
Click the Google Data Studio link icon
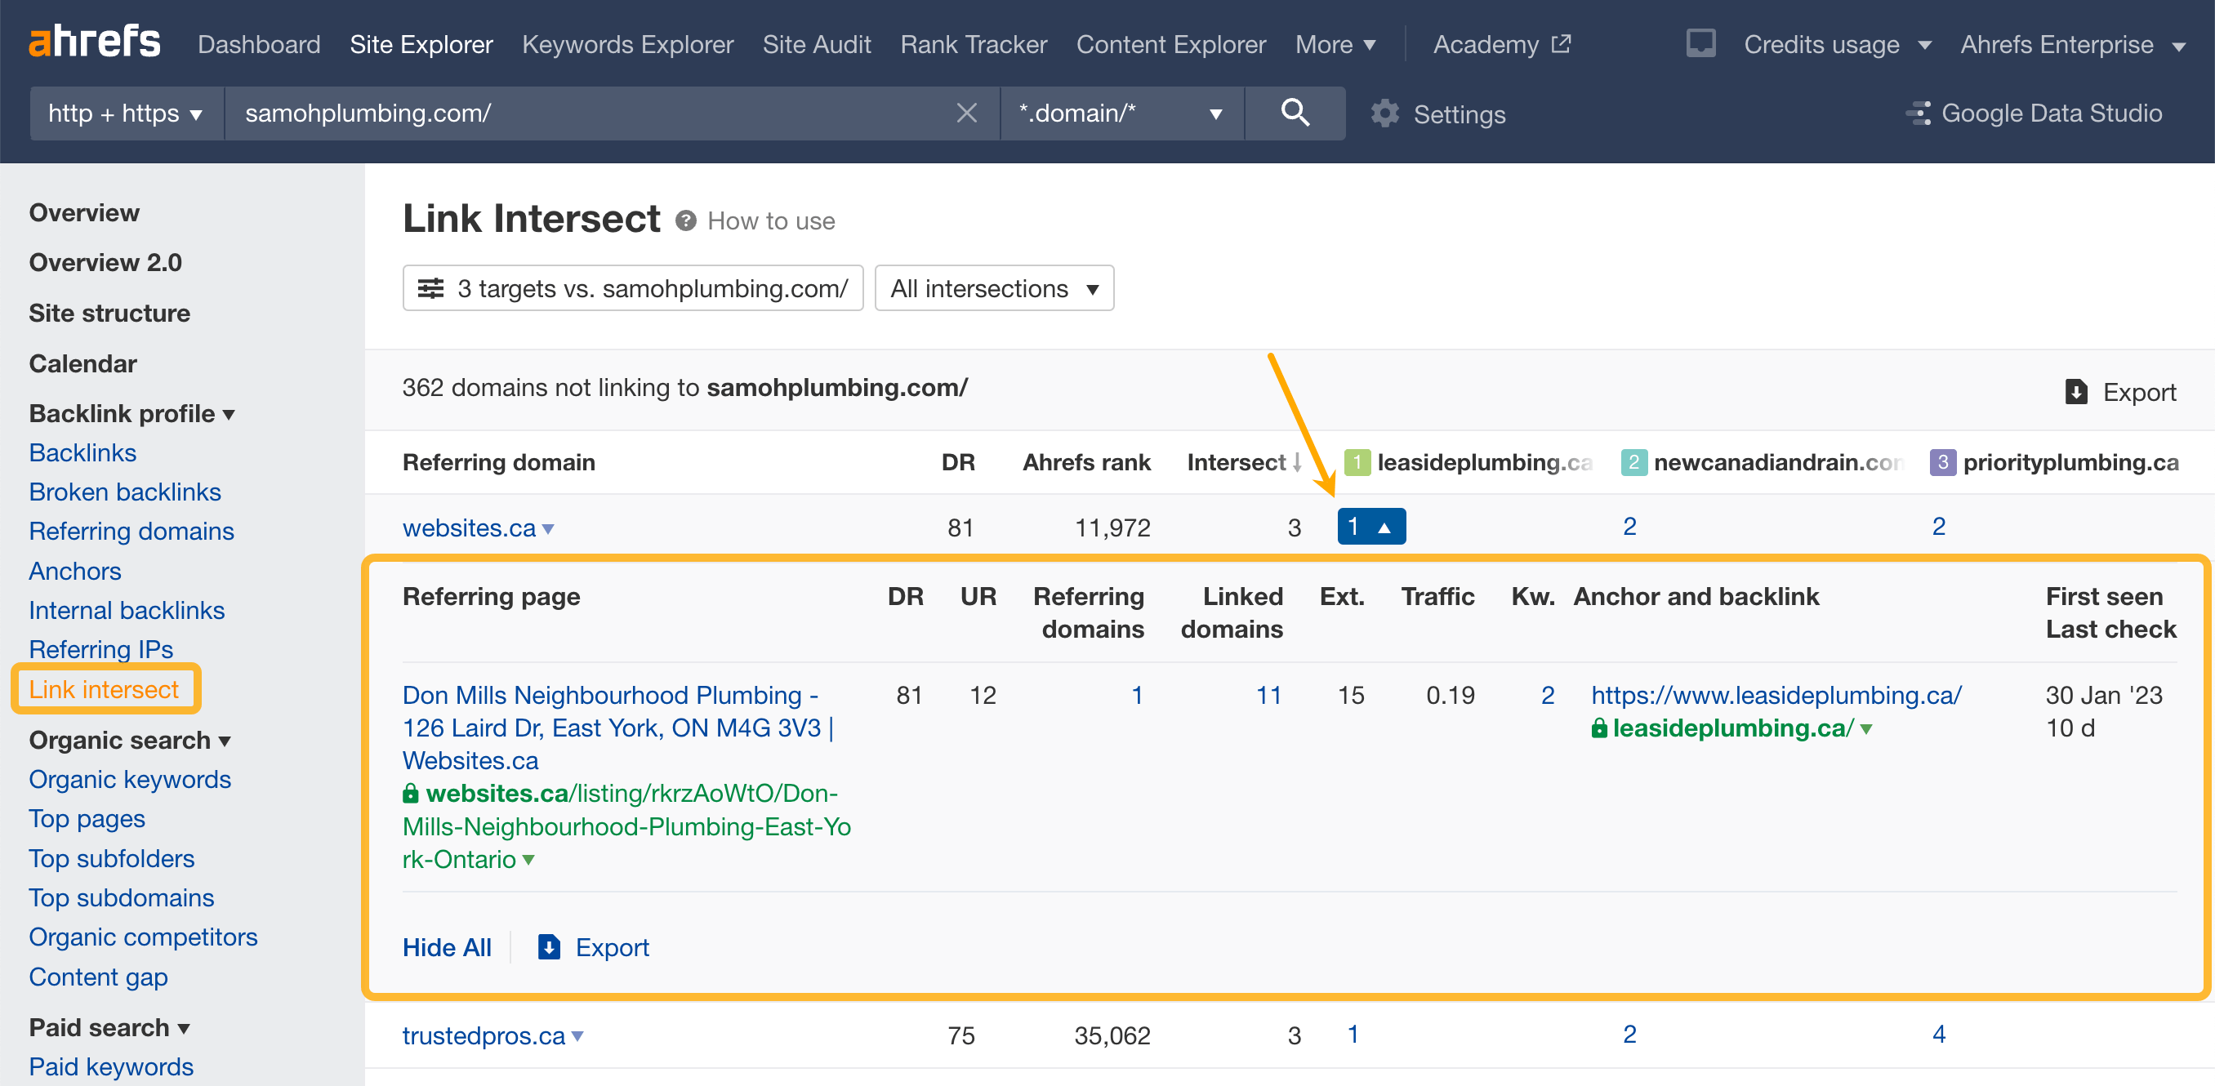pos(1920,113)
